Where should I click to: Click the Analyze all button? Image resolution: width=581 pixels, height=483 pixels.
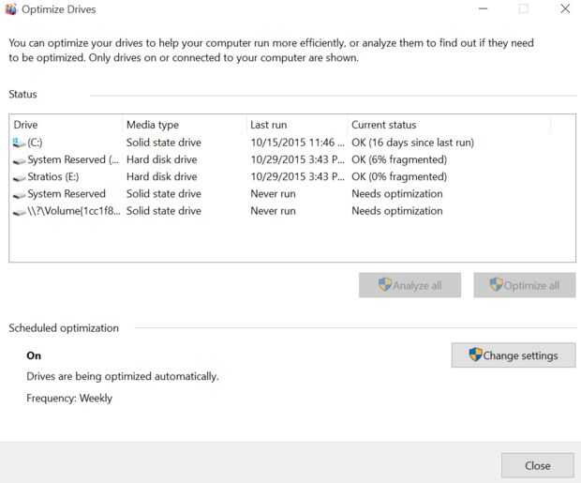(x=410, y=285)
